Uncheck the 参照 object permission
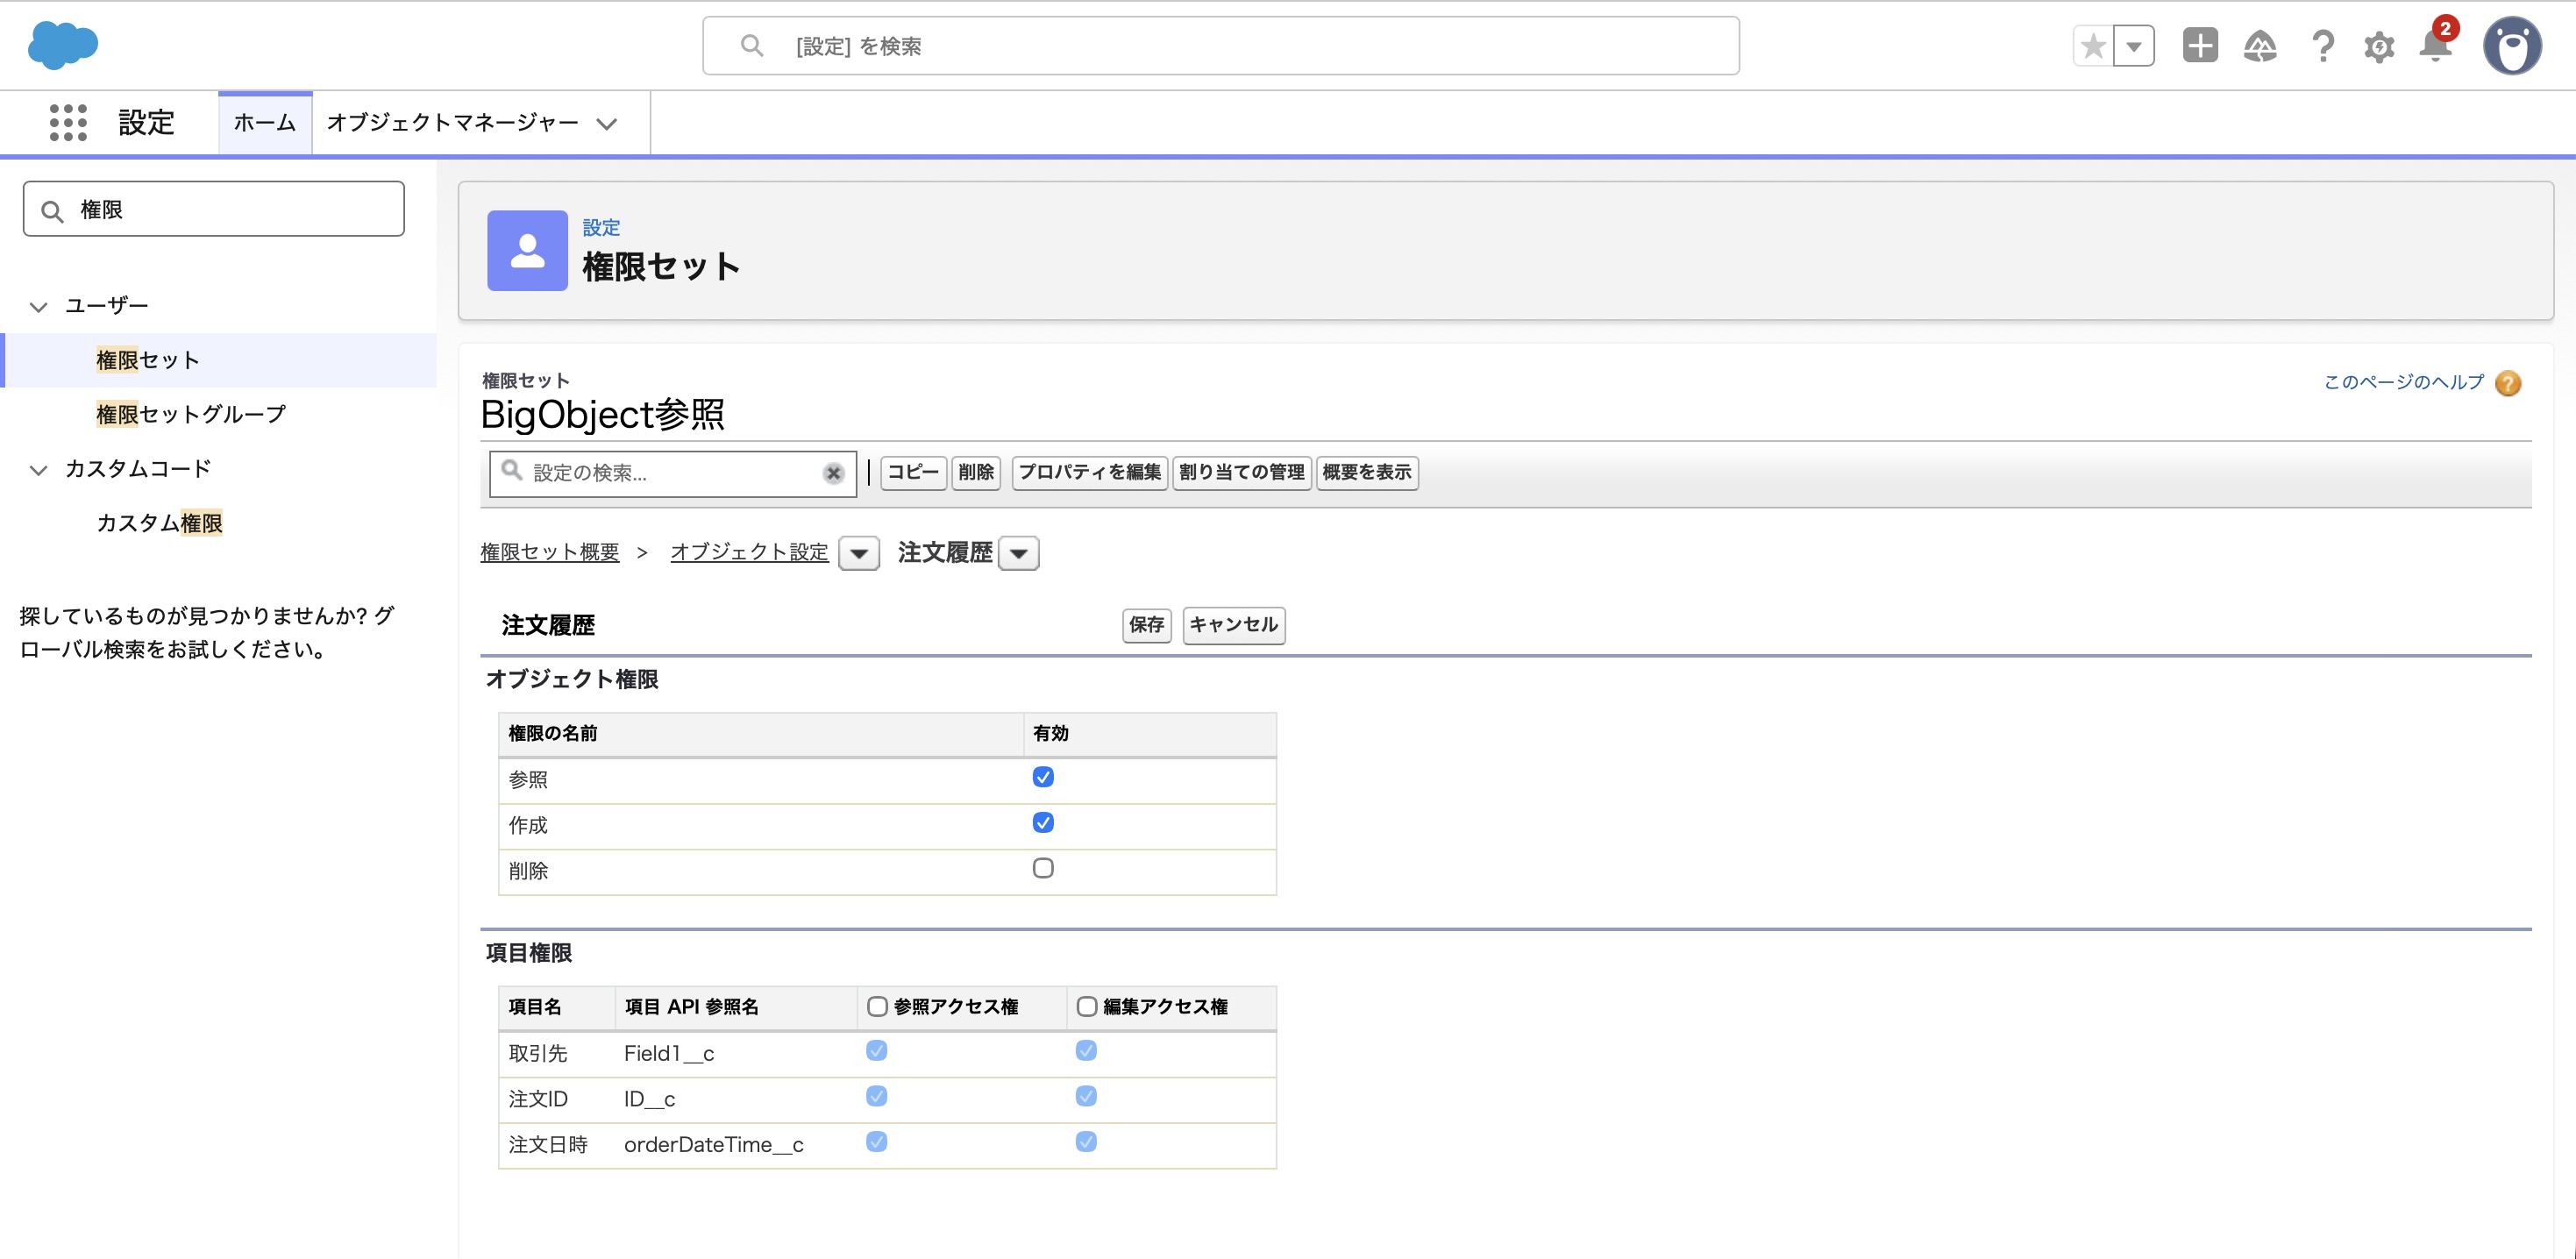 tap(1043, 777)
